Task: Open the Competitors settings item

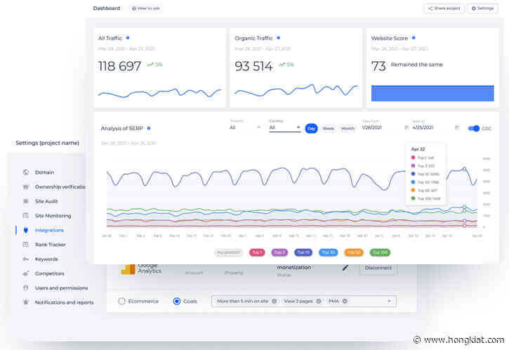Action: [x=50, y=273]
